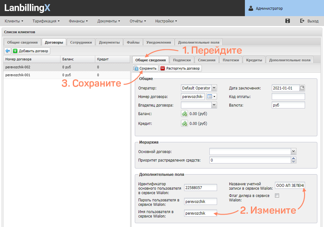Viewport: 324px width, 227px height.
Task: Click the Пароль пользователя в сервисе Wialon field
Action: pos(200,201)
